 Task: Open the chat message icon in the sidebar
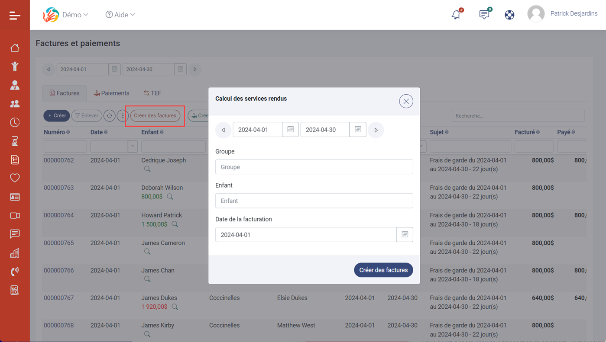[x=15, y=234]
